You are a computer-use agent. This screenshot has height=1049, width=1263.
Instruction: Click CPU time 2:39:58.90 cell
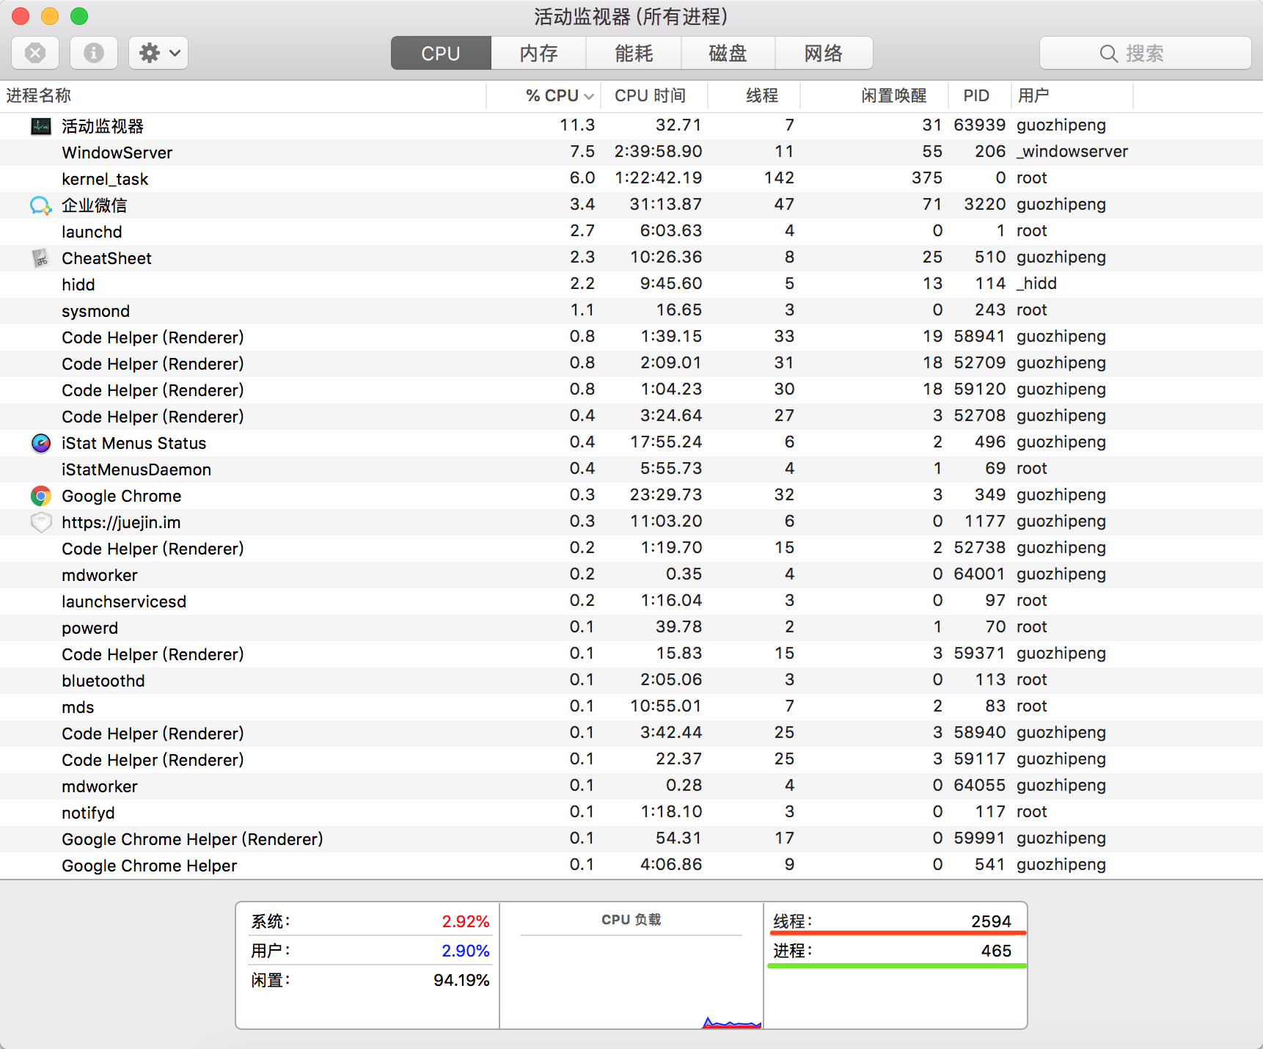point(658,151)
